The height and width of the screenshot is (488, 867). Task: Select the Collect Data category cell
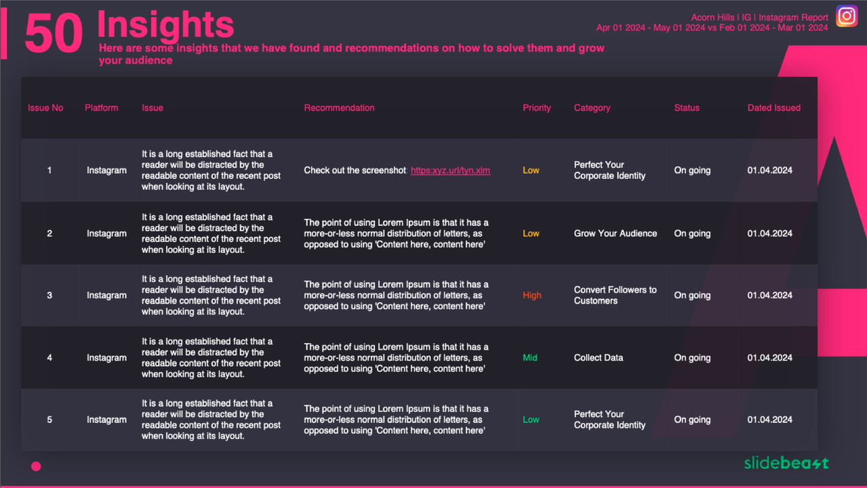coord(598,358)
